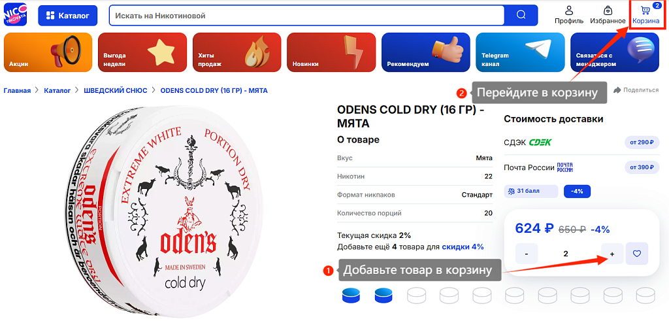Open the Акции promo banner
Screen dimensions: 669x321
[x=48, y=52]
